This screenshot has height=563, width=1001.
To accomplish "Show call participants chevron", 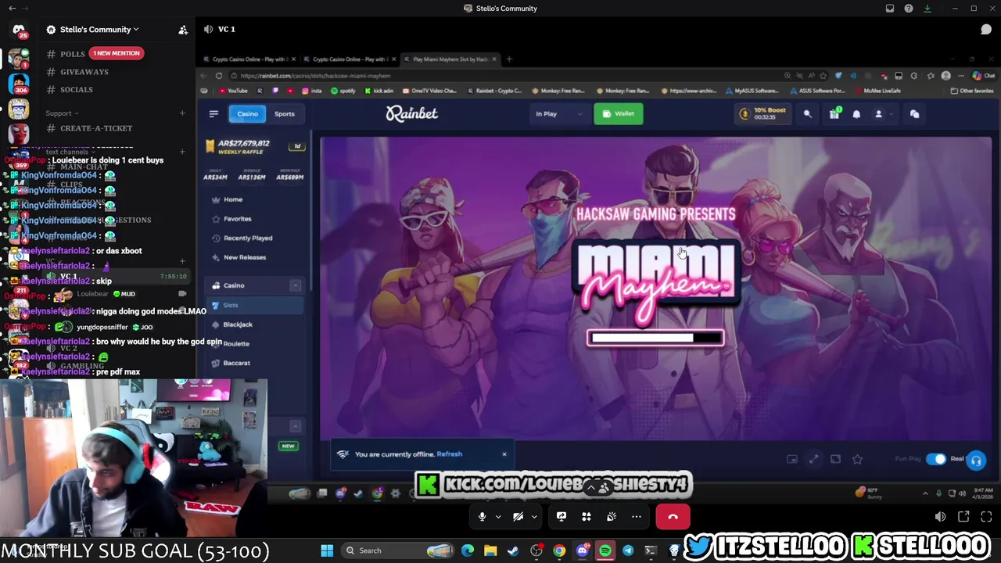I will [x=591, y=488].
